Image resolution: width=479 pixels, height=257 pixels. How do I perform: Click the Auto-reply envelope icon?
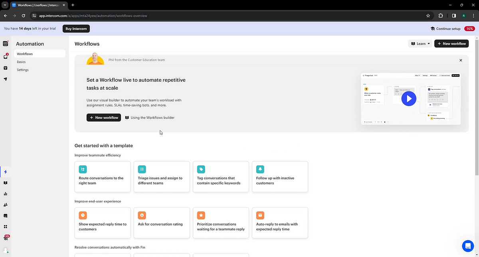coord(260,215)
